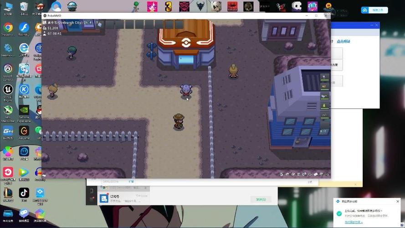Image resolution: width=405 pixels, height=228 pixels.
Task: Open the Windows tray corner icon
Action: [402, 225]
